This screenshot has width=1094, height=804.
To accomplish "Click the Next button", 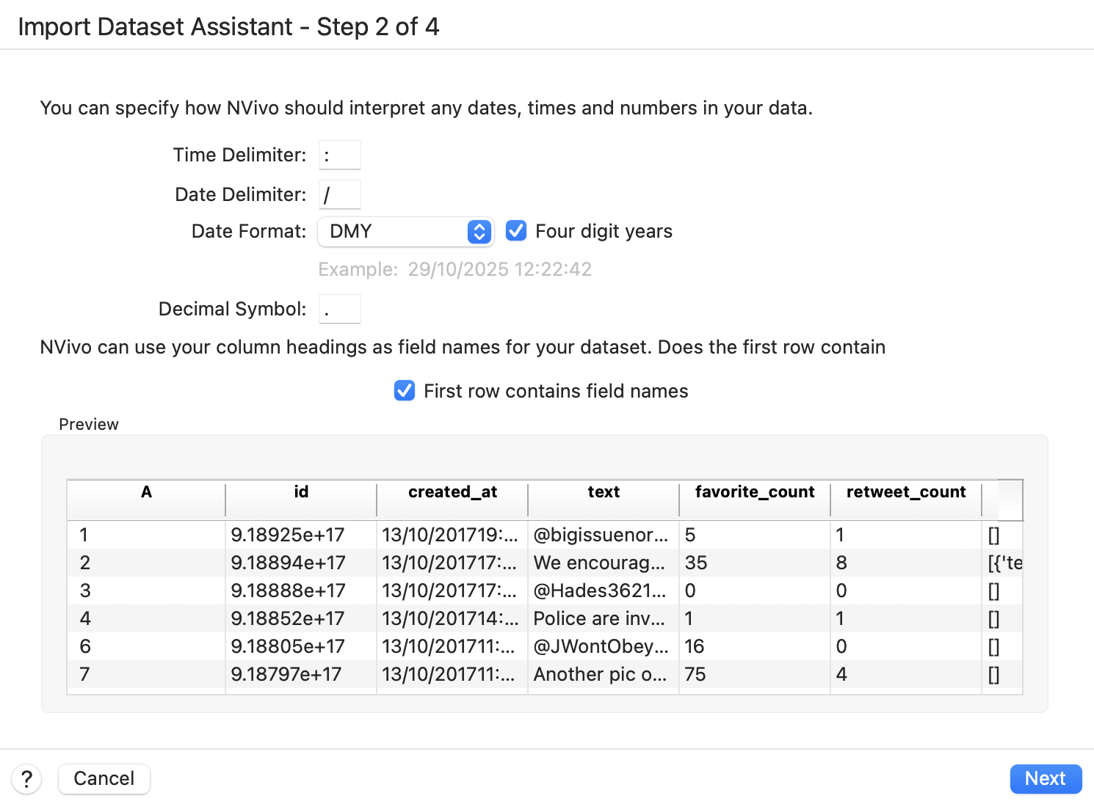I will coord(1045,778).
